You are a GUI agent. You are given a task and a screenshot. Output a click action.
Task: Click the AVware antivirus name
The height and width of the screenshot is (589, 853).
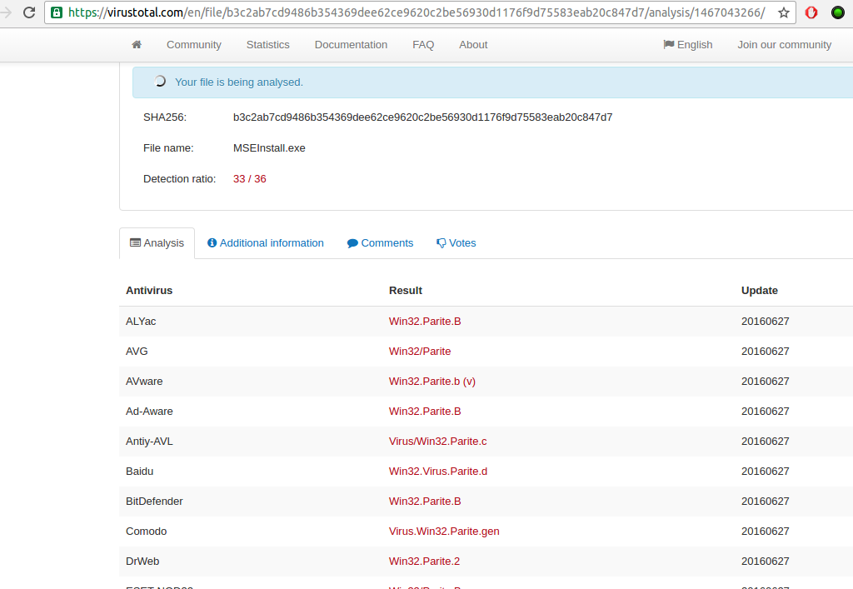[144, 382]
